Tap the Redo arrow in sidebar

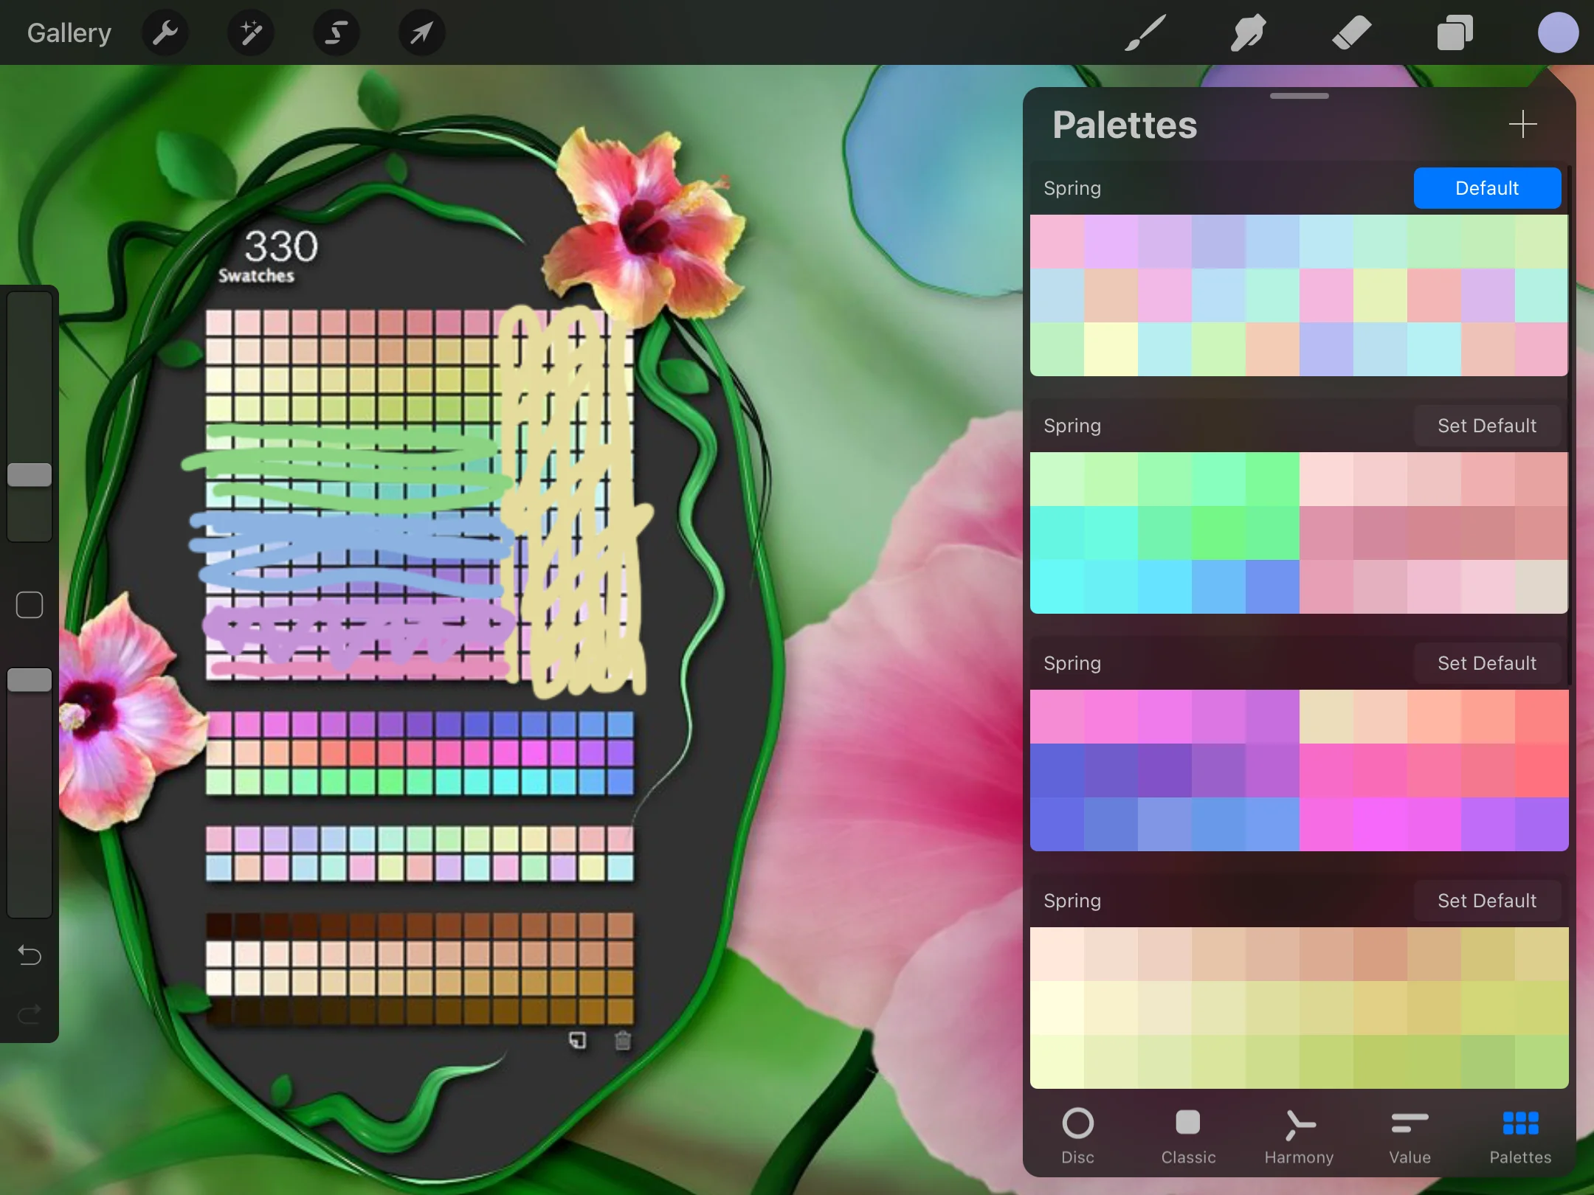click(x=30, y=1015)
